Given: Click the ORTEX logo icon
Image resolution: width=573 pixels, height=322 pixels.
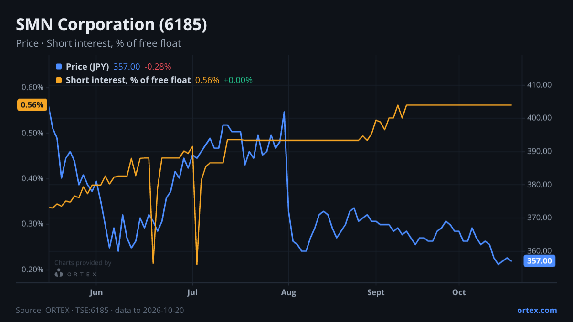Looking at the screenshot, I should [59, 273].
